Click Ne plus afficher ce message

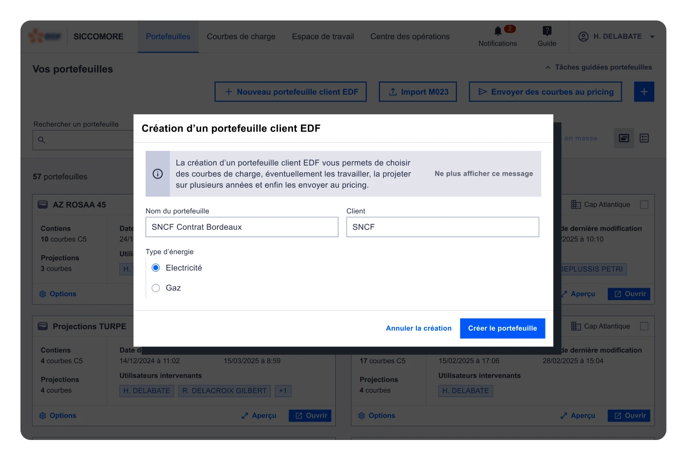click(484, 174)
